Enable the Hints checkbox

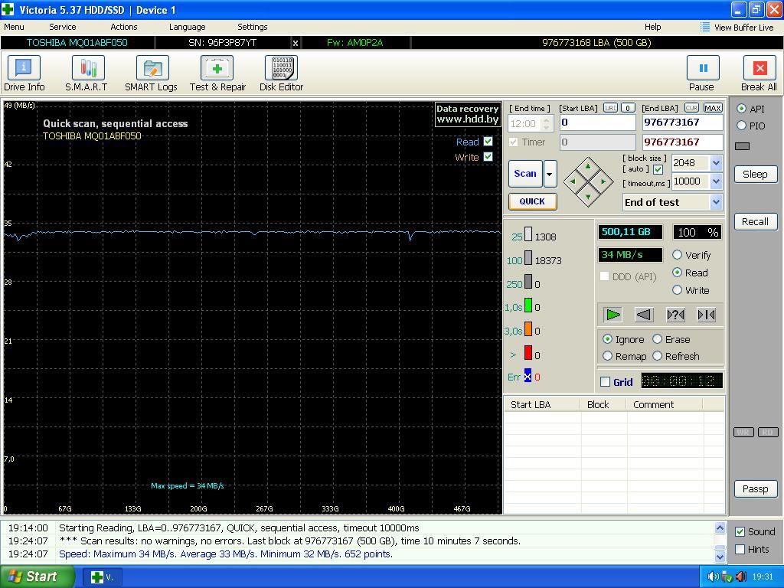[x=740, y=550]
